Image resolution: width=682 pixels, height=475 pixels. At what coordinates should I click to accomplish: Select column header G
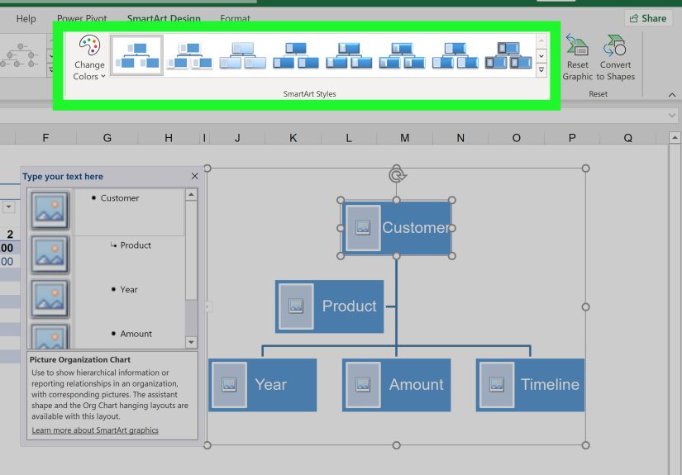[107, 138]
